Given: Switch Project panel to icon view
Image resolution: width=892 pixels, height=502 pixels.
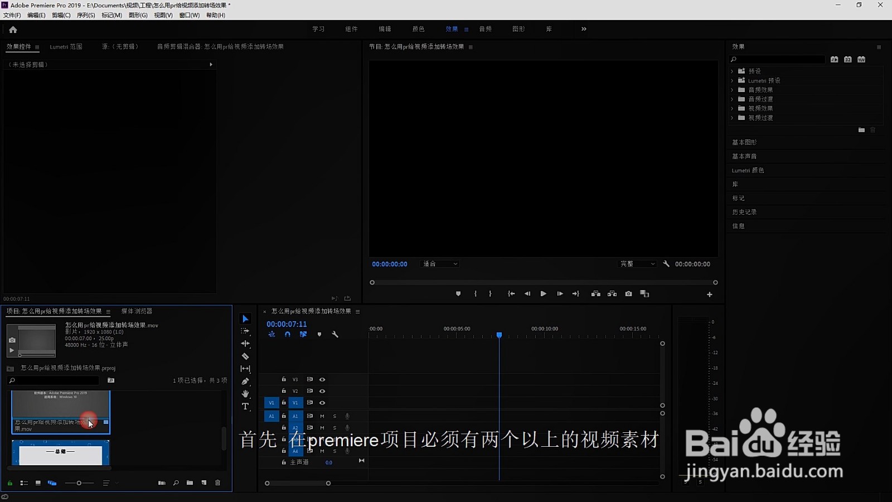Looking at the screenshot, I should click(x=38, y=483).
